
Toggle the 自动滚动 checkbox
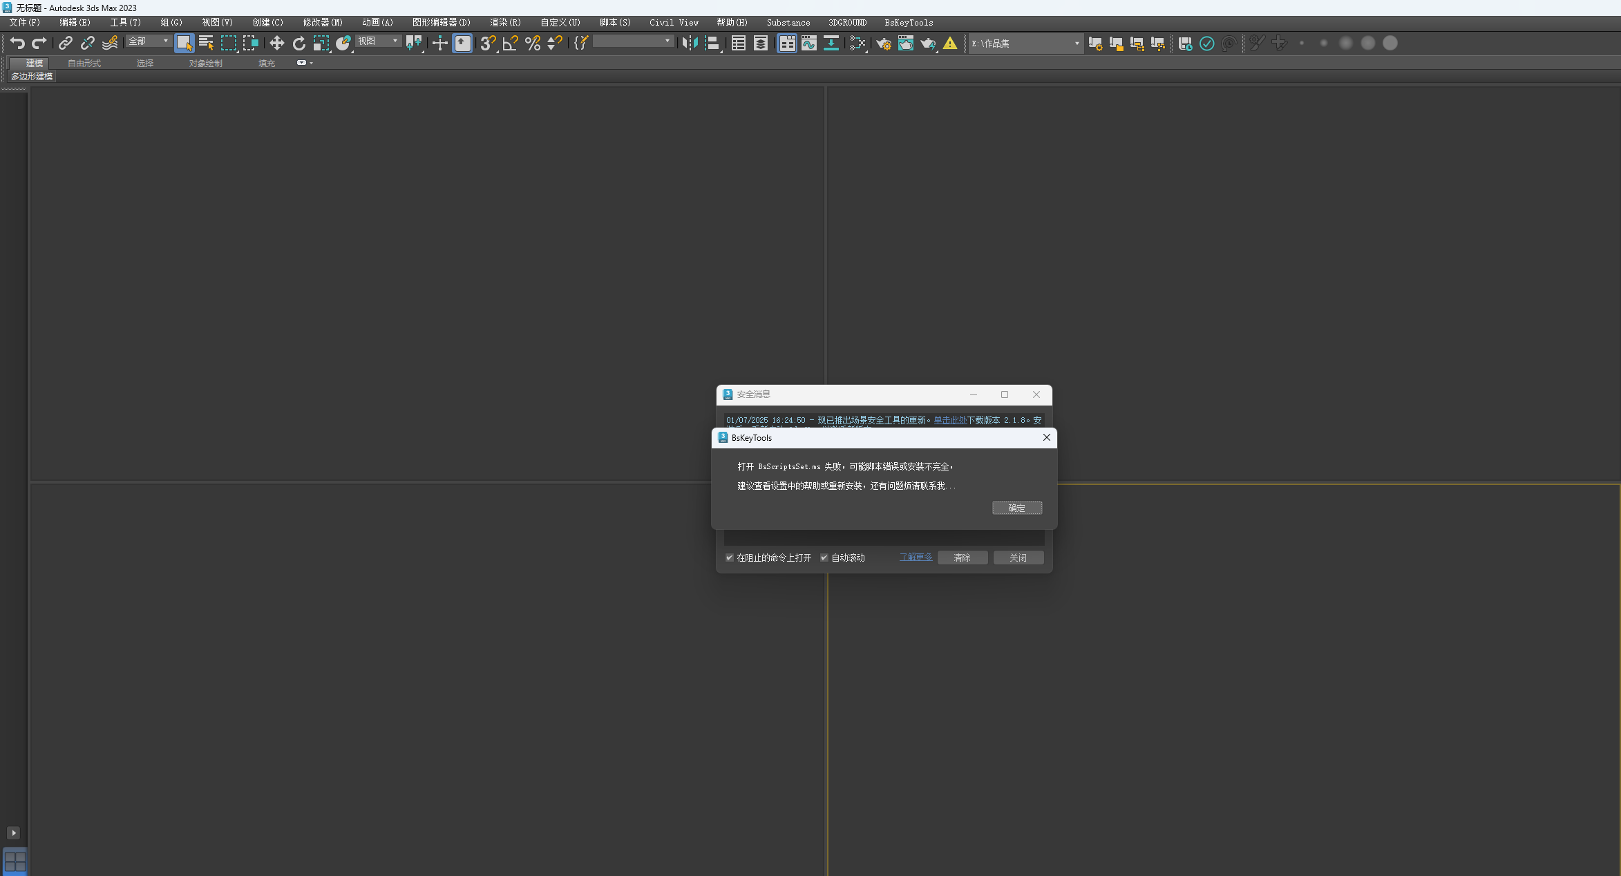824,558
